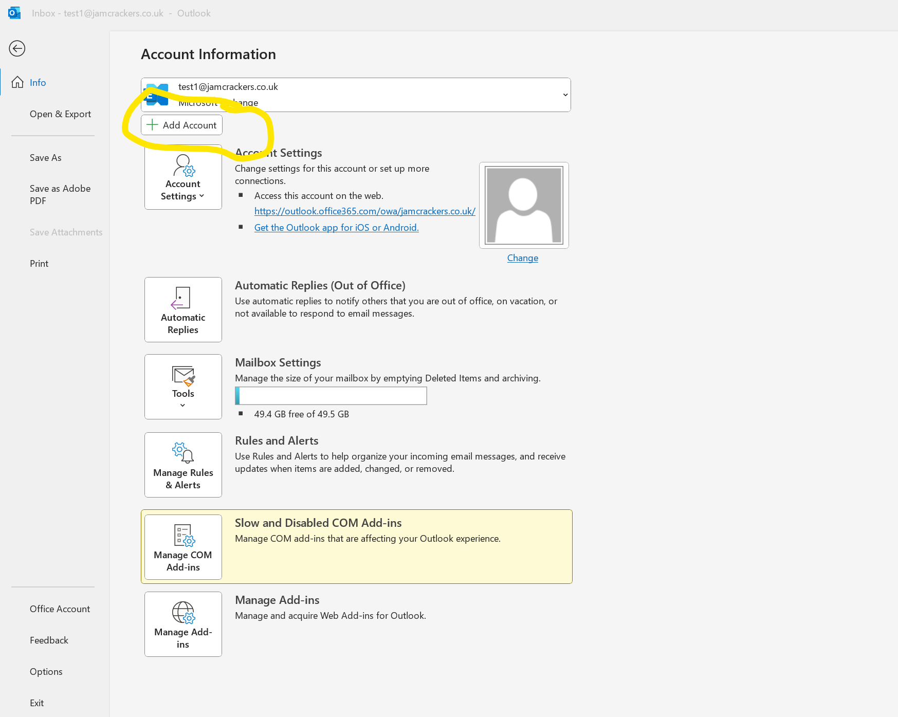Open Outlook Options from the sidebar
The image size is (898, 717).
(x=46, y=671)
